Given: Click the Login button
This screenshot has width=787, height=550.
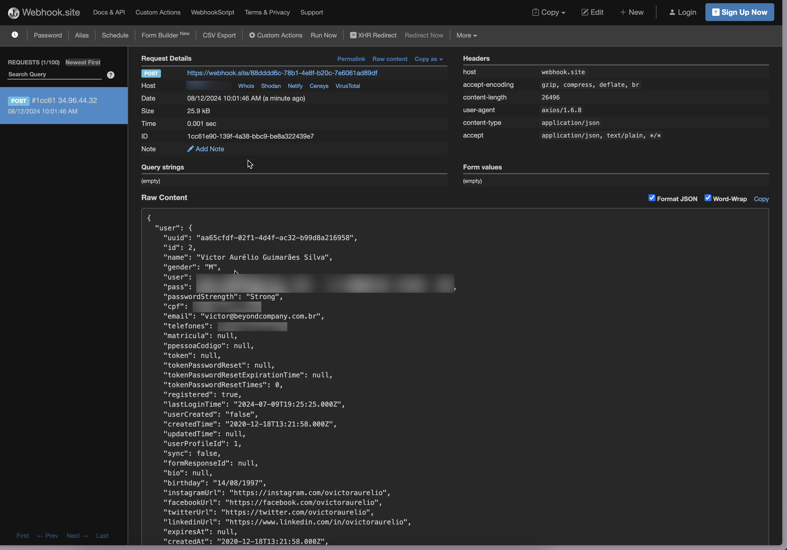Looking at the screenshot, I should click(682, 12).
